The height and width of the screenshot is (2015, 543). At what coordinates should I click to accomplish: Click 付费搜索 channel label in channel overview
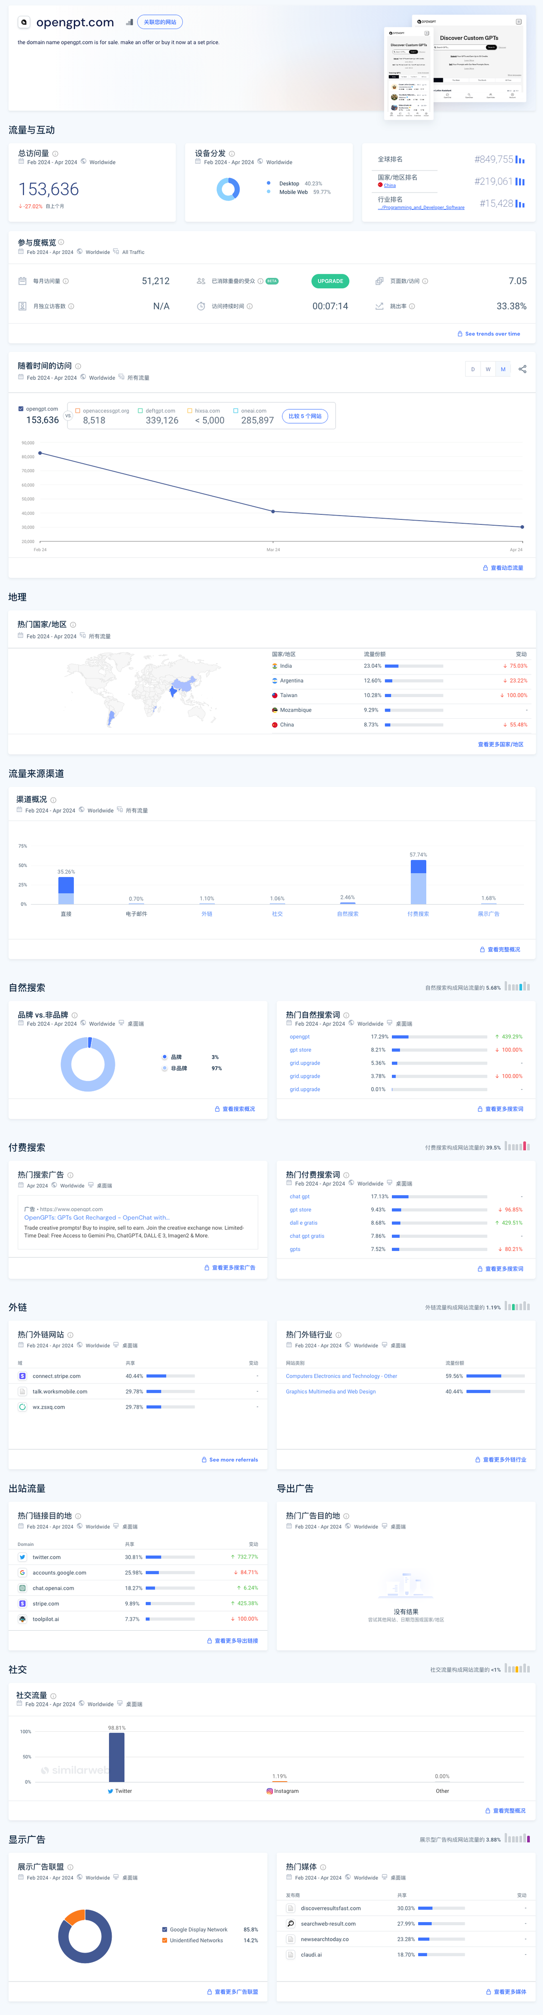[418, 914]
